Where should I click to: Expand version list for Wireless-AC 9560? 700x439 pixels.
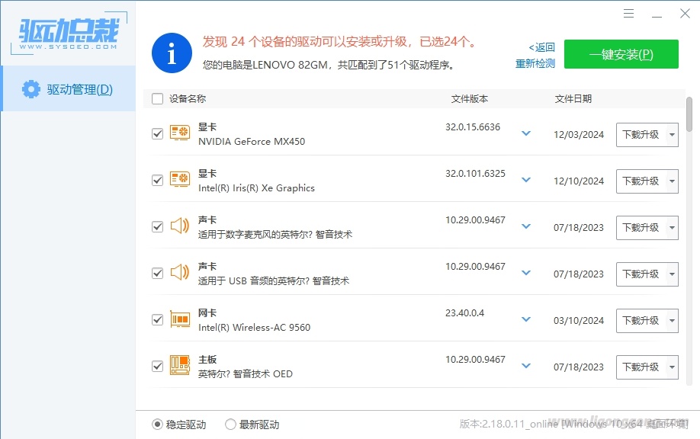pos(526,319)
